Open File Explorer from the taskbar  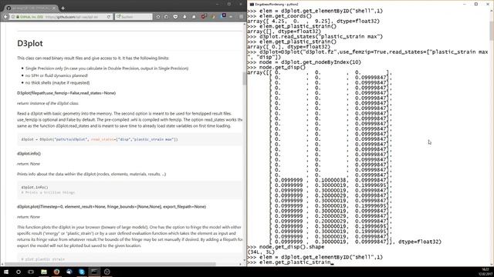[x=44, y=272]
